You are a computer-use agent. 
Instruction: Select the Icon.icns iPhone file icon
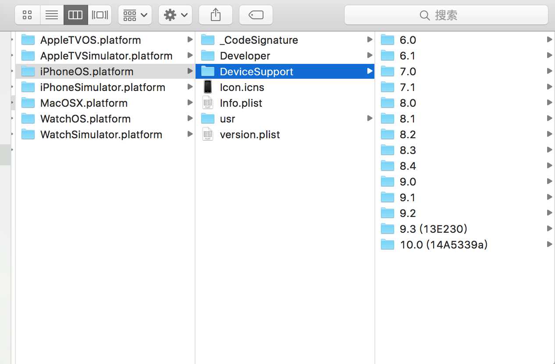coord(208,87)
